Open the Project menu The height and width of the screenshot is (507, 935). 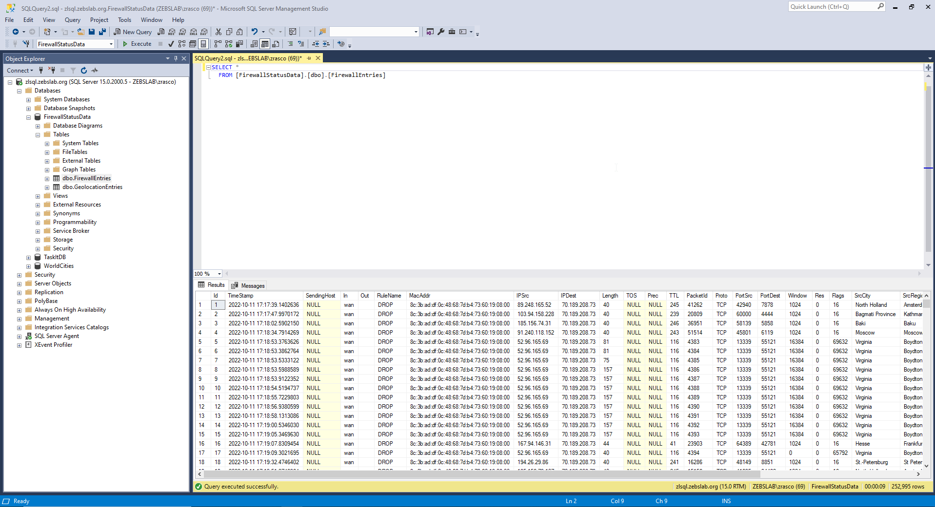pyautogui.click(x=99, y=20)
